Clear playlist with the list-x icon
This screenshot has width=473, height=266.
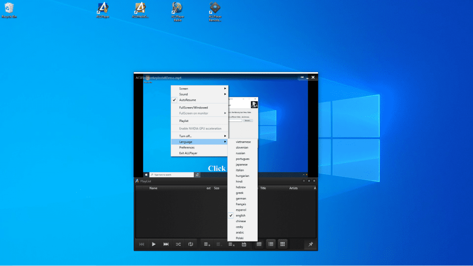[231, 244]
